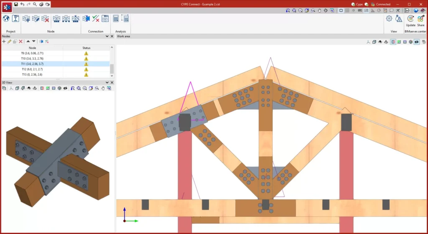This screenshot has width=428, height=234.
Task: Click the globe icon in the Project group
Action: pyautogui.click(x=6, y=19)
